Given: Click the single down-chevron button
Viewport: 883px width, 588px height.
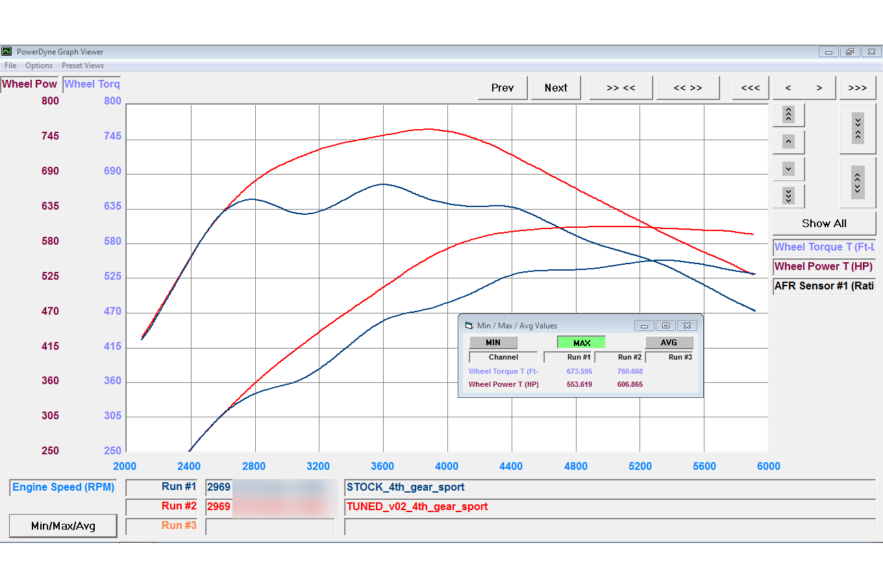Looking at the screenshot, I should tap(788, 169).
